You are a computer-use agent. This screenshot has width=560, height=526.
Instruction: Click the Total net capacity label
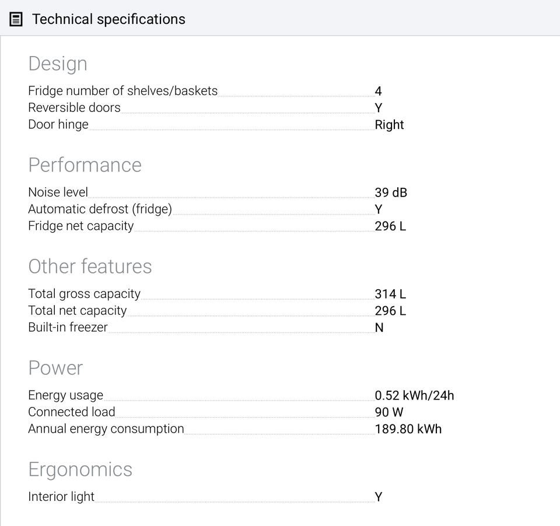[77, 311]
